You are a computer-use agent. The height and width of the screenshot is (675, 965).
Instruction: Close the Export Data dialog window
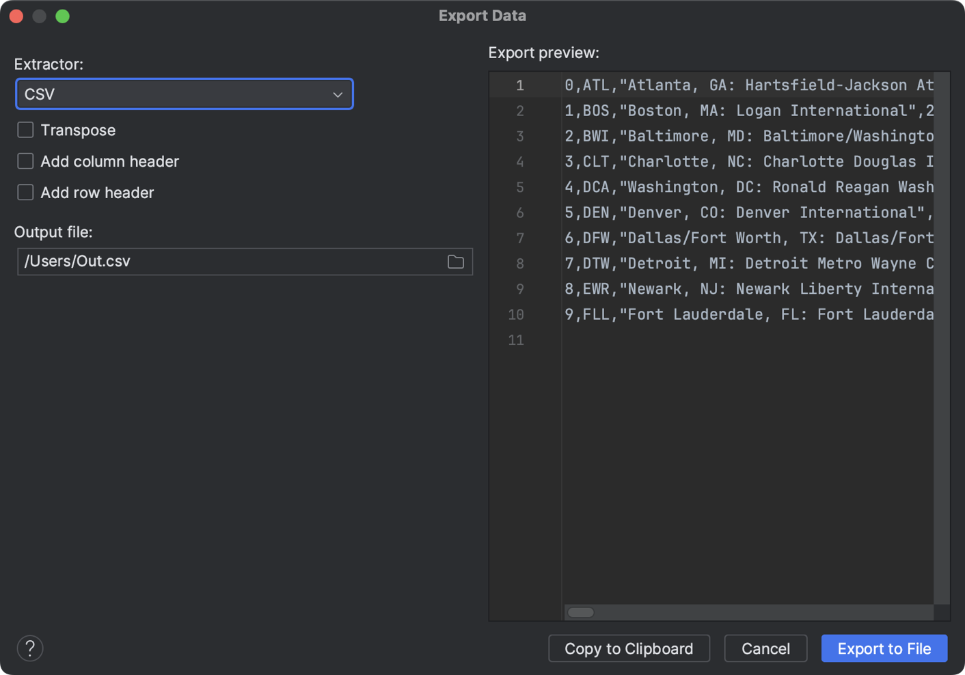point(17,16)
